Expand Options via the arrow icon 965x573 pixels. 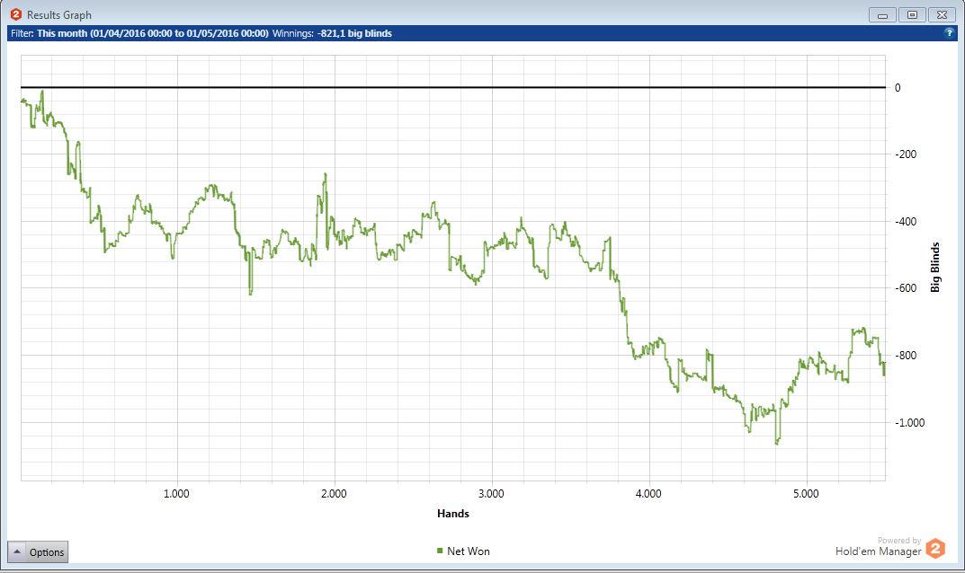pos(17,551)
